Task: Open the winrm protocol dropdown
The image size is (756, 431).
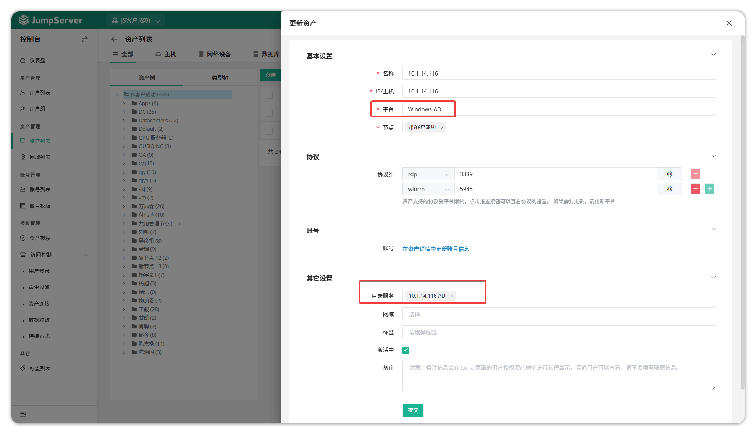Action: click(428, 189)
